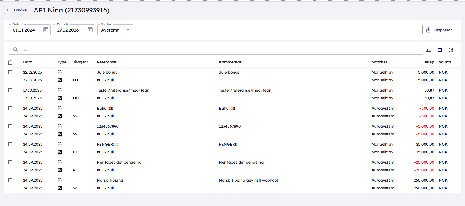
Task: Toggle the select-all checkbox in the table header
Action: point(10,63)
